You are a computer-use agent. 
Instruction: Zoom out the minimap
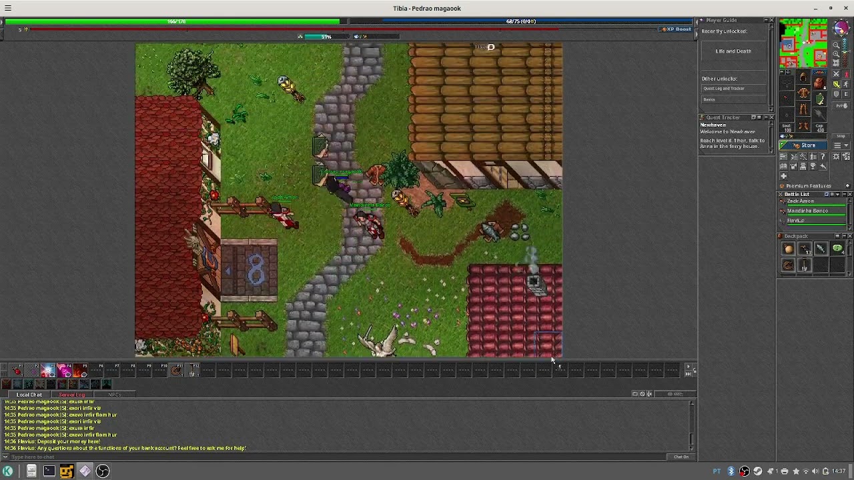coord(836,45)
